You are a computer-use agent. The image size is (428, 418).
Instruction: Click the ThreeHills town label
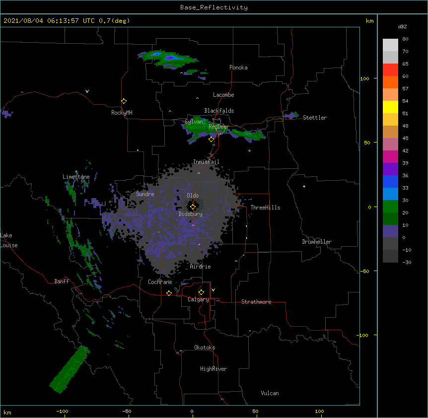point(265,208)
